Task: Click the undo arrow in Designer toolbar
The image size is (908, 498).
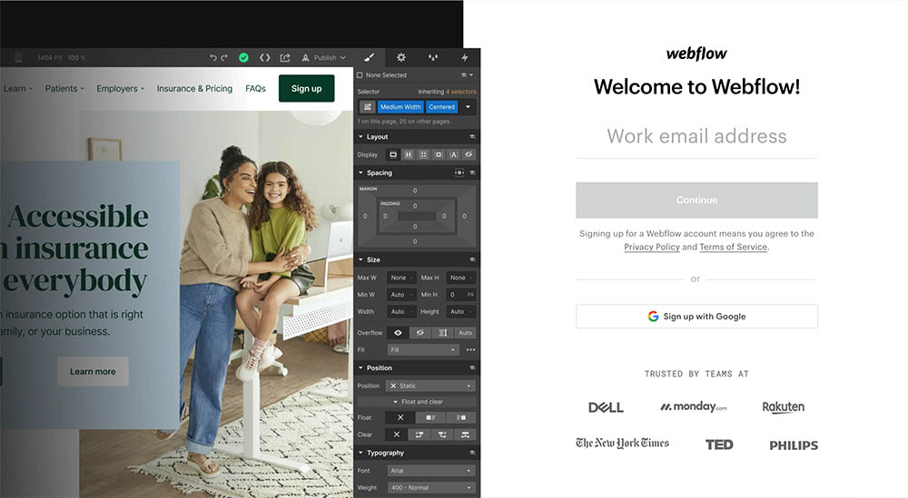Action: coord(213,57)
